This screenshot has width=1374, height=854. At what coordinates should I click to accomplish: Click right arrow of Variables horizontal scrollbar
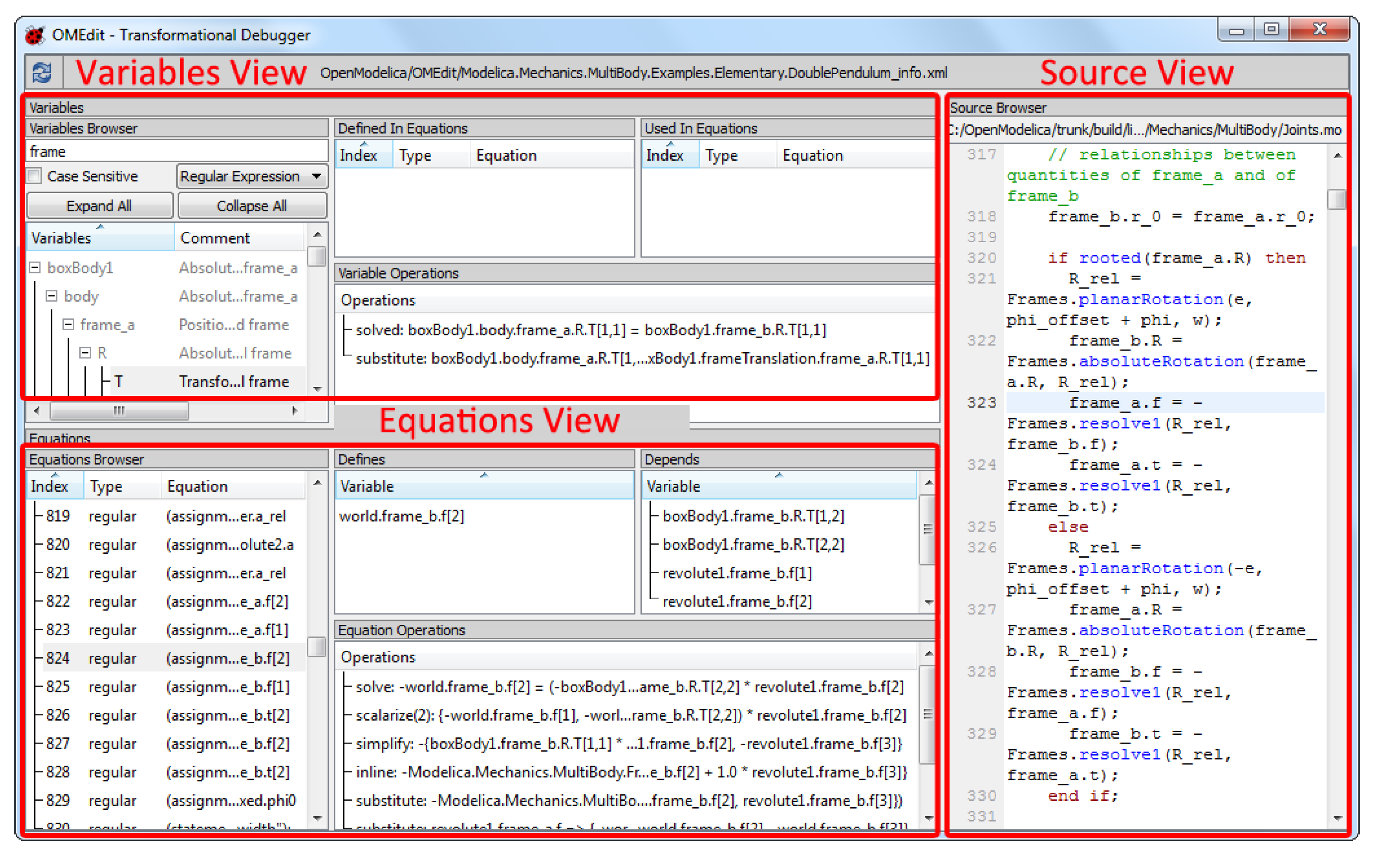coord(295,410)
